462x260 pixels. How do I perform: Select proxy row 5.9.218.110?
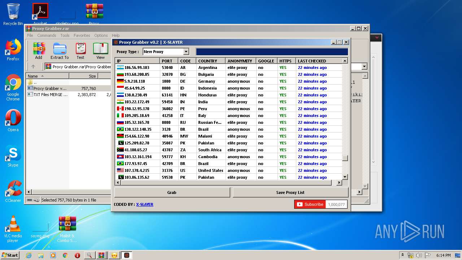coord(229,81)
